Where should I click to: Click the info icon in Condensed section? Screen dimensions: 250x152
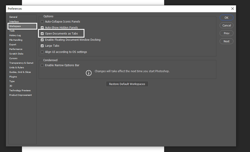click(x=89, y=73)
